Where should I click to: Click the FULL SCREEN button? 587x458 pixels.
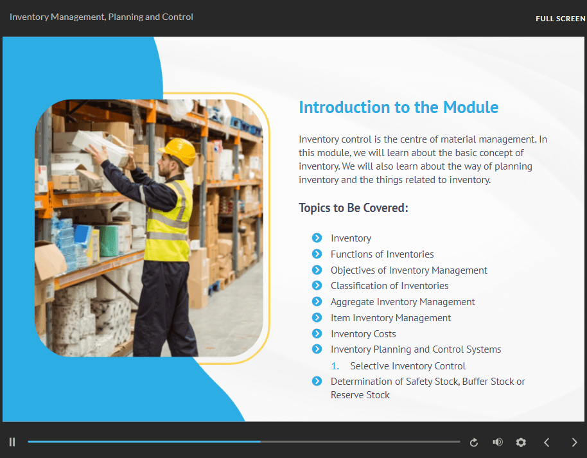(560, 19)
